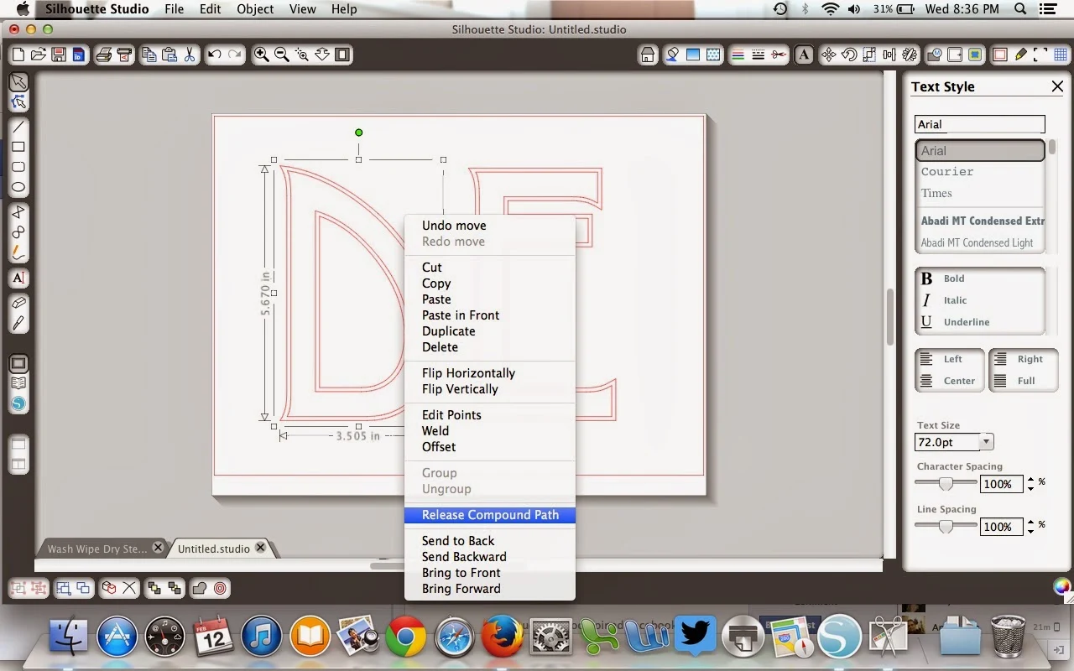Close the Untitled.studio tab

click(x=260, y=548)
